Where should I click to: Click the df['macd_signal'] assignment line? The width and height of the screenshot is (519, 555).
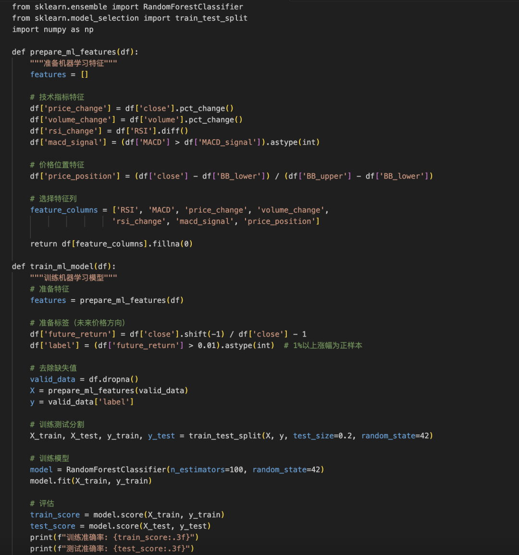175,142
